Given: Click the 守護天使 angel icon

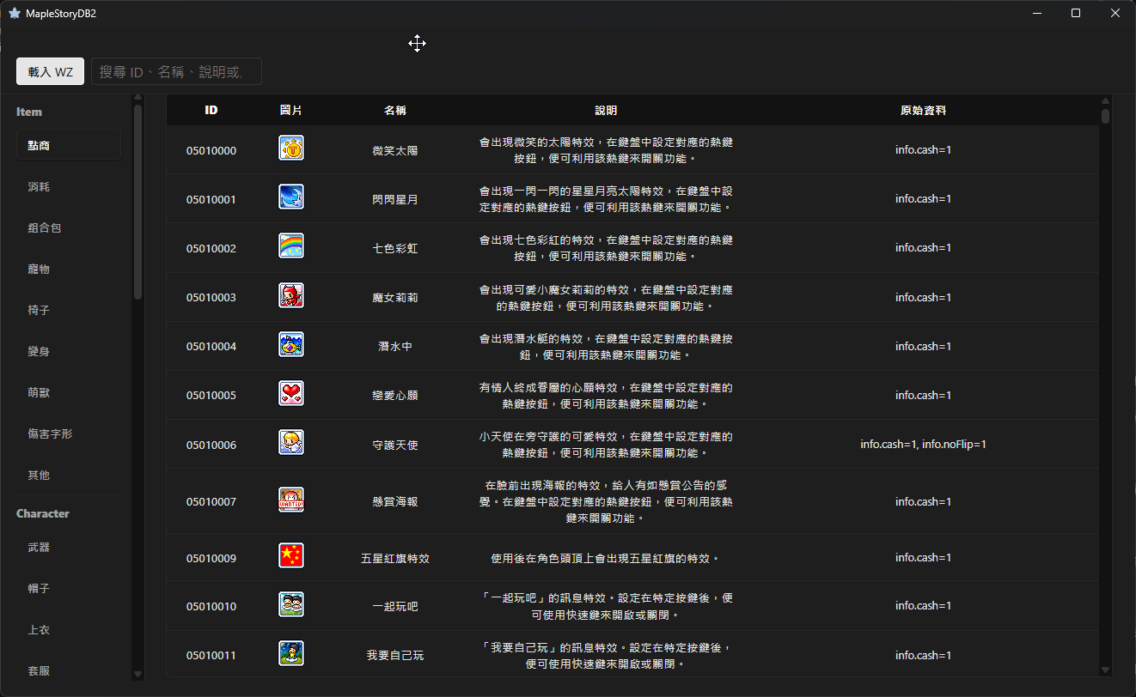Looking at the screenshot, I should (291, 442).
